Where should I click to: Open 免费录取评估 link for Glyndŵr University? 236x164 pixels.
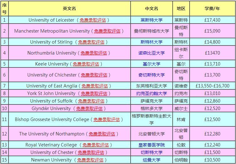tap(89, 108)
